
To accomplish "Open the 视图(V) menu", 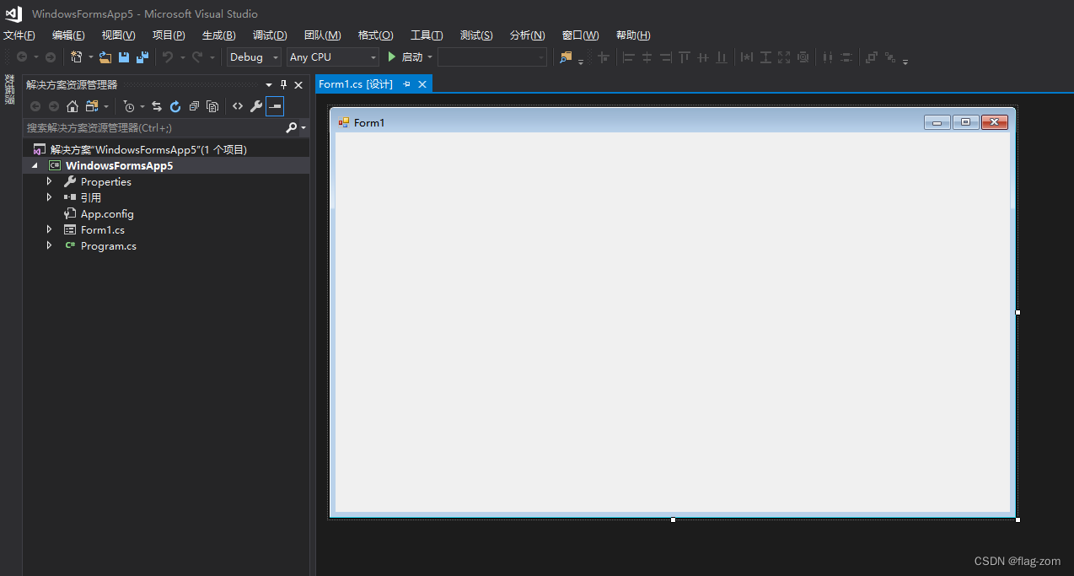I will tap(118, 35).
